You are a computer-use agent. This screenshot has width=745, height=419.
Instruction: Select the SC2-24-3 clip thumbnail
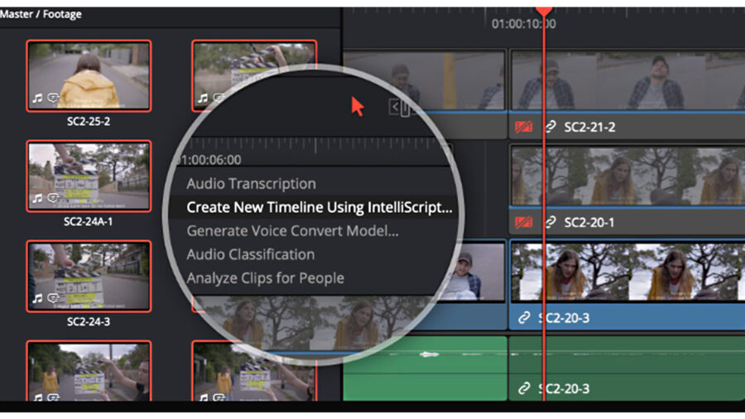(x=89, y=276)
